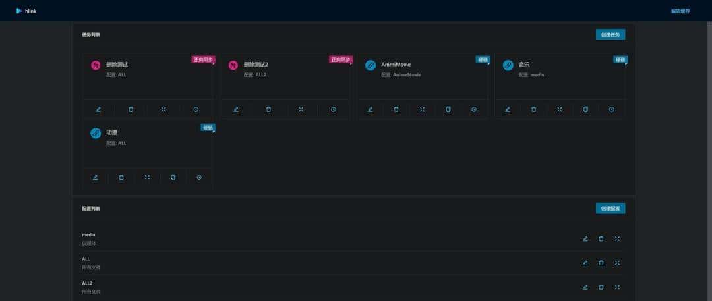Click the 音乐 task title
Screen dimensions: 712x301
point(524,65)
